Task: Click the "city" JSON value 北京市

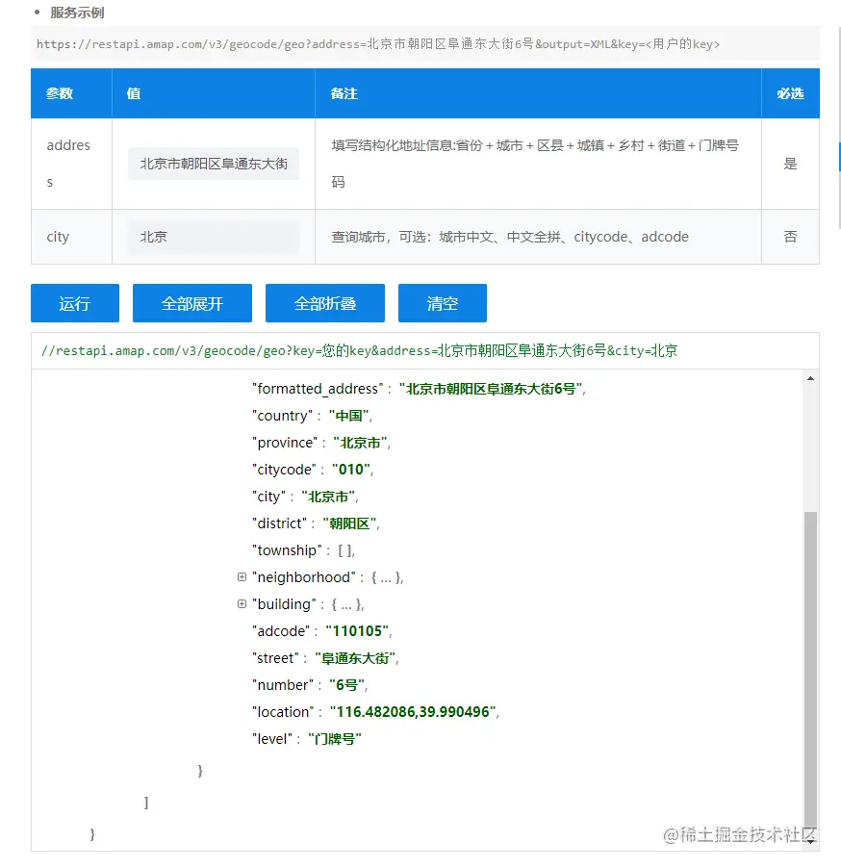Action: (328, 497)
